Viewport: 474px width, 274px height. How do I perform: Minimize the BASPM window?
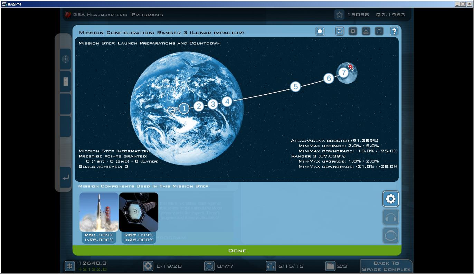(x=457, y=4)
